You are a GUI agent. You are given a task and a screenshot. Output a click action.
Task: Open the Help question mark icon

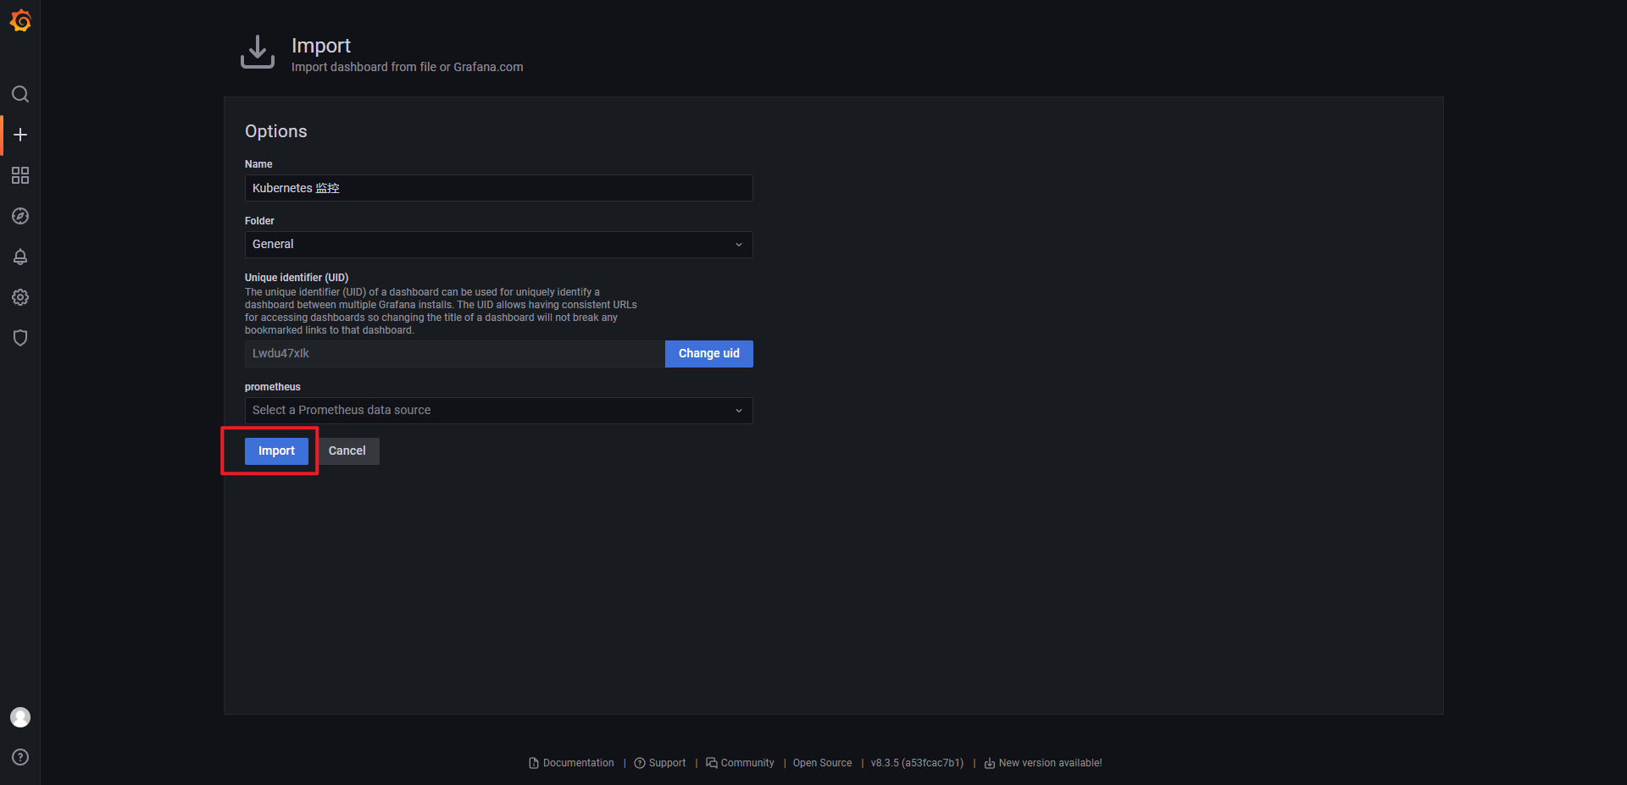point(20,757)
